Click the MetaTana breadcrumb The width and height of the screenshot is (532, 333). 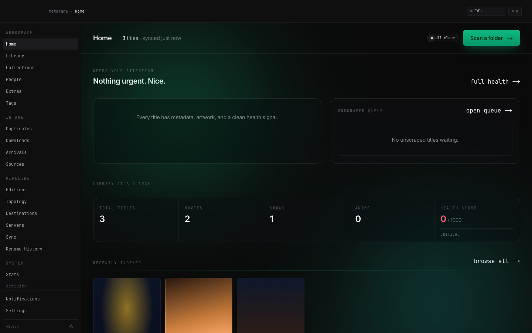(58, 11)
